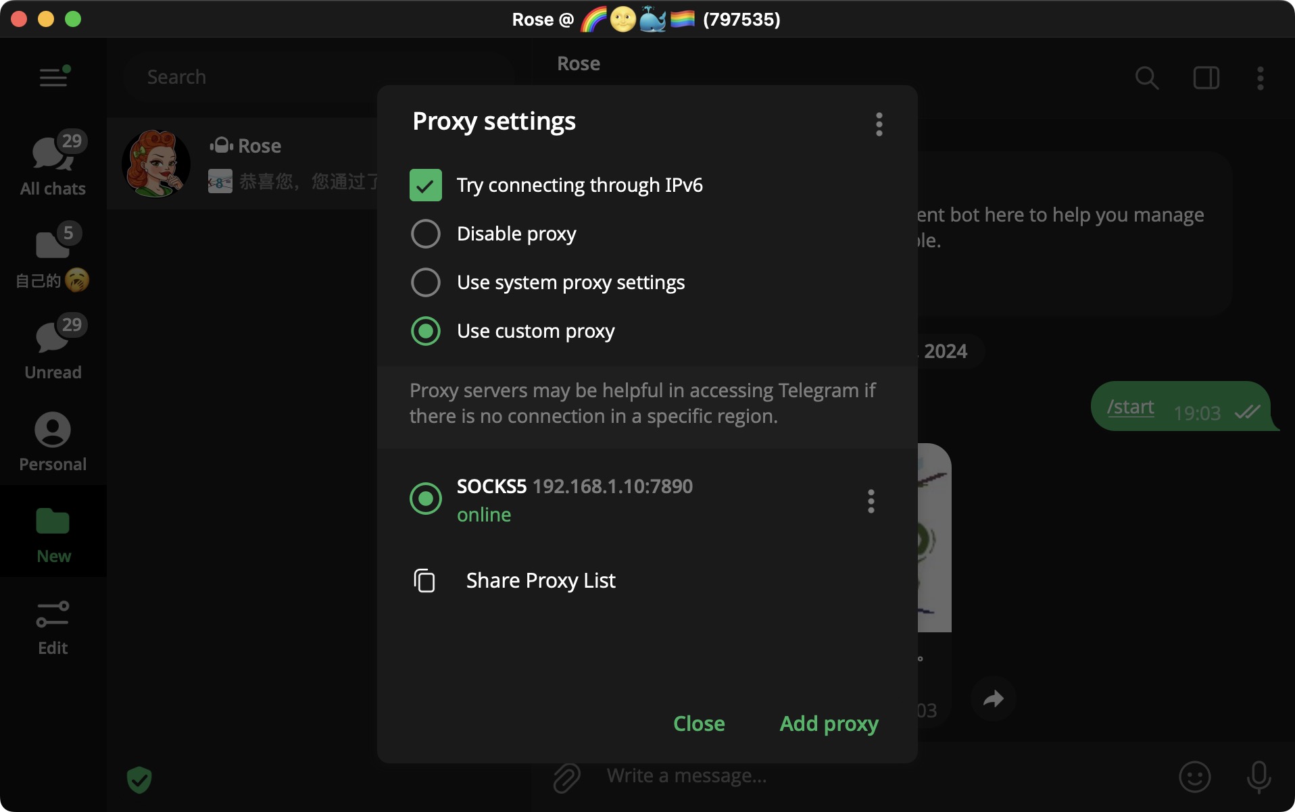Click the copy icon beside Share Proxy List
The width and height of the screenshot is (1295, 812).
[424, 580]
